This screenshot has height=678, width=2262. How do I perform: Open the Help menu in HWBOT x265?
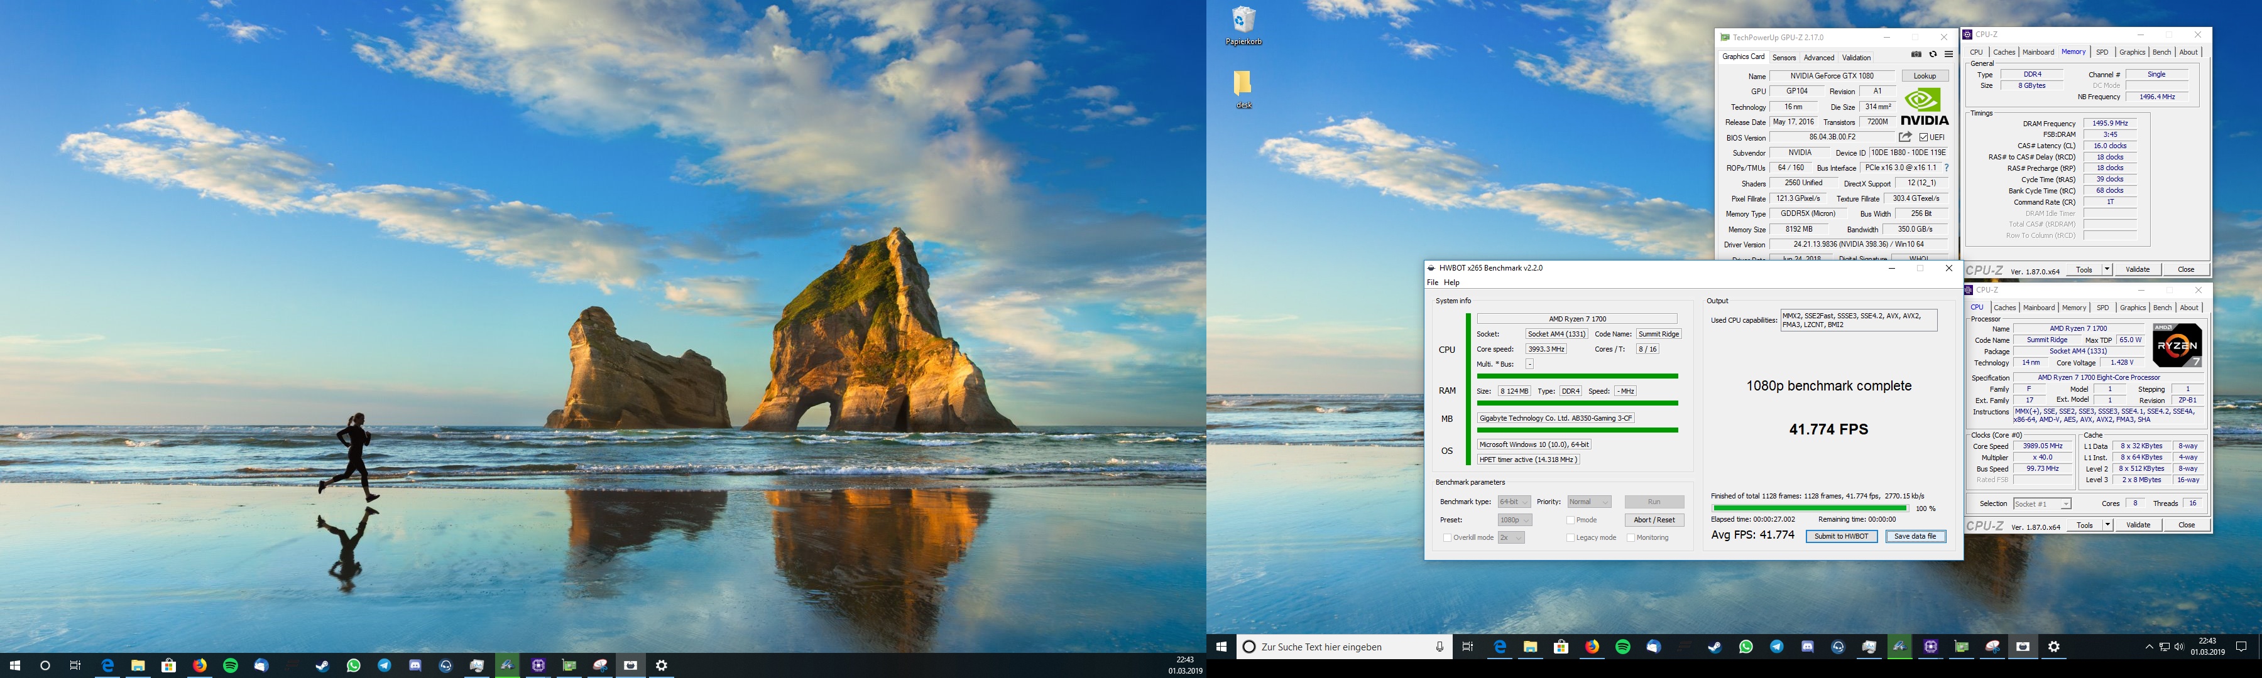coord(1451,282)
